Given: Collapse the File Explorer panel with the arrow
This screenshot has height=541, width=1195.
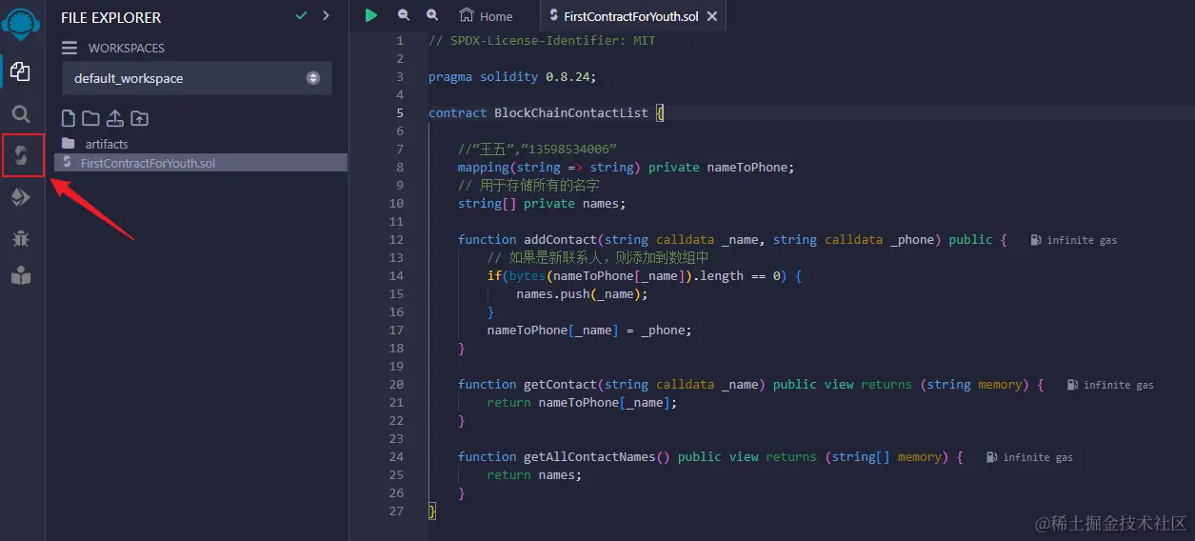Looking at the screenshot, I should click(x=326, y=15).
